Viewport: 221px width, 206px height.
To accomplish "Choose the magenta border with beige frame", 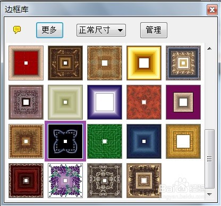I will (x=183, y=102).
